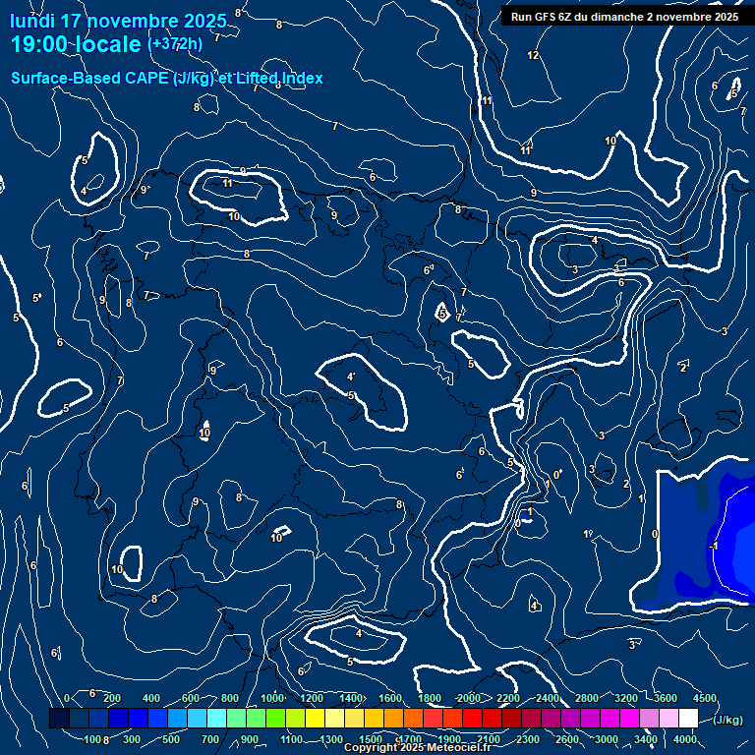Click the bright green swatch under the 1000 label
Viewport: 755px width, 755px height.
[x=275, y=718]
